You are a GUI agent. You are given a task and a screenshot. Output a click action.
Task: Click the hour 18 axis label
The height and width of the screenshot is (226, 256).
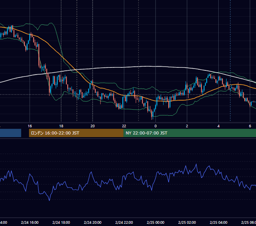[x=61, y=126]
